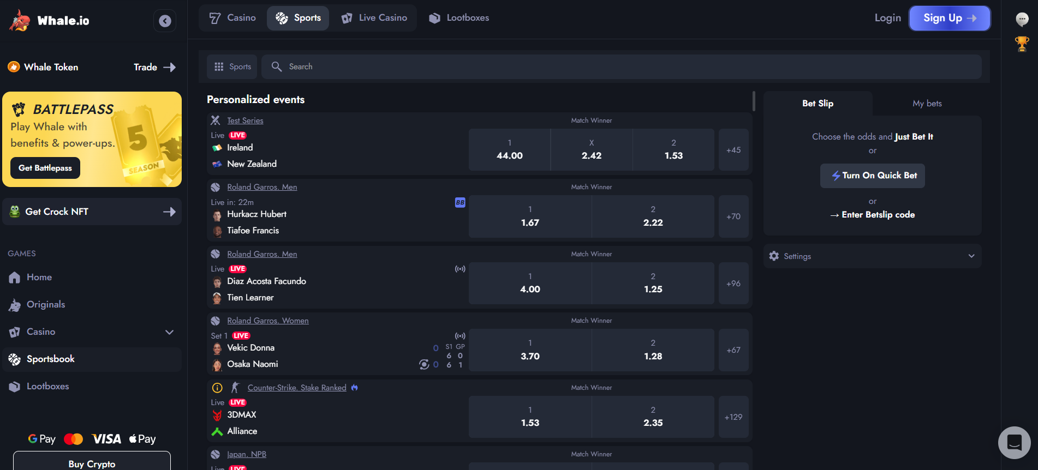
Task: Open the chat bubble icon at top right
Action: [x=1022, y=20]
